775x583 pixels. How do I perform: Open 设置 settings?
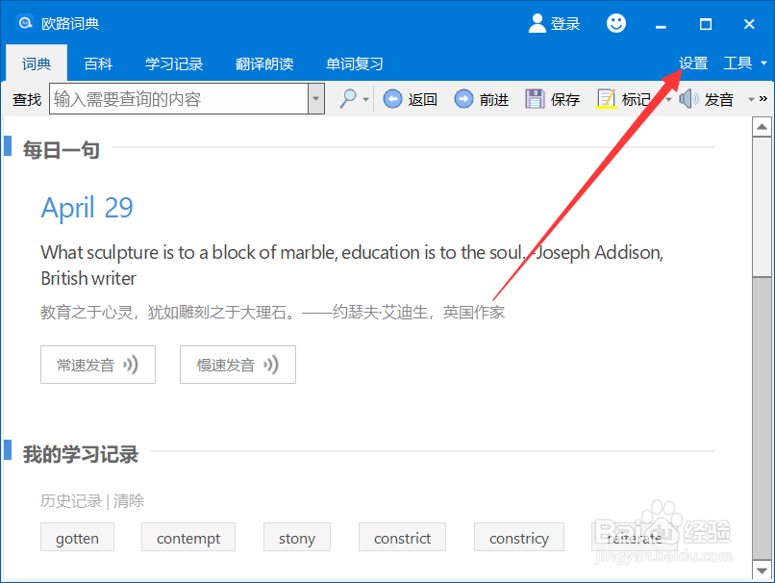(x=693, y=63)
